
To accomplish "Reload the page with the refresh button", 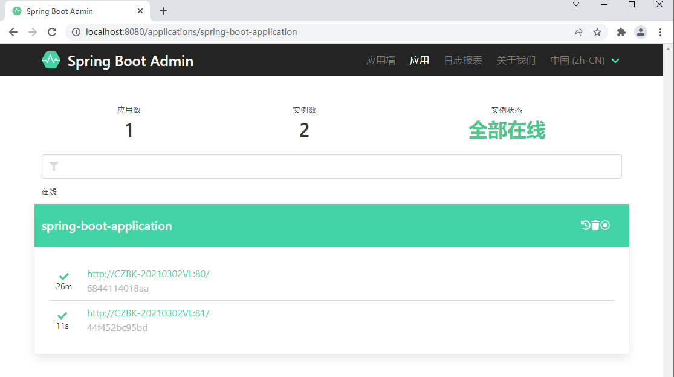I will point(52,32).
